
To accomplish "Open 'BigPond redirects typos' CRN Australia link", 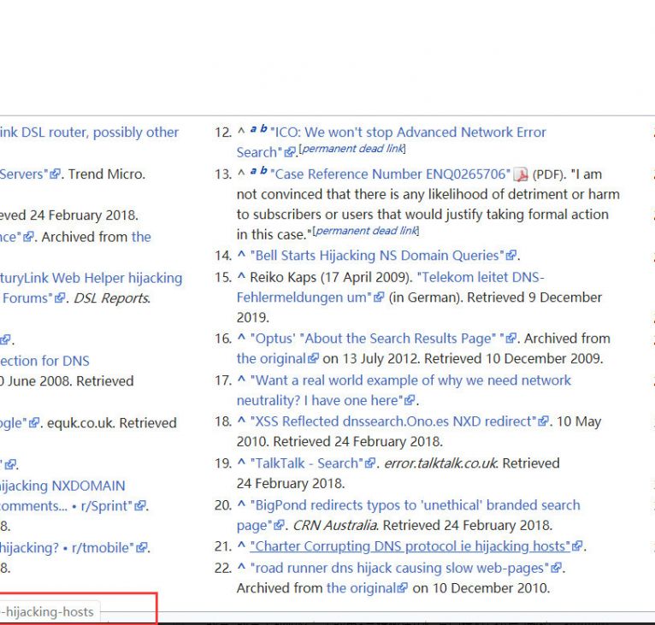I will [415, 505].
